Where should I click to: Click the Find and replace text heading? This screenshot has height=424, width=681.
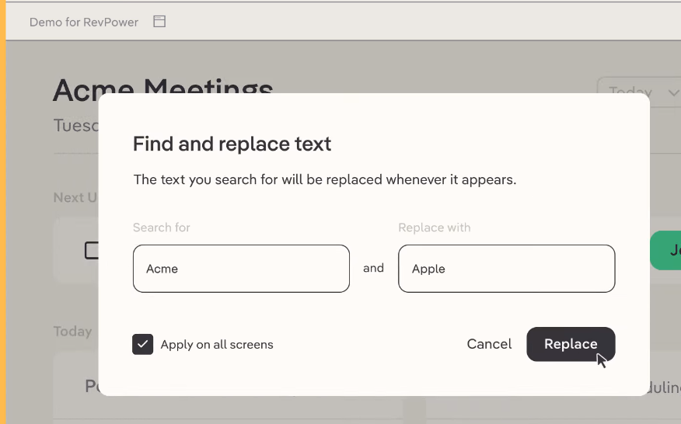232,144
